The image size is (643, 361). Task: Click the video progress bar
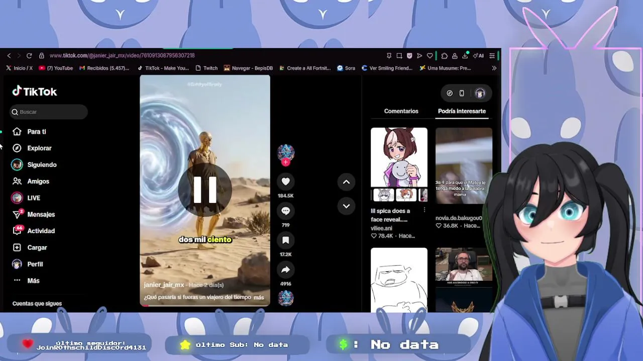(x=205, y=305)
